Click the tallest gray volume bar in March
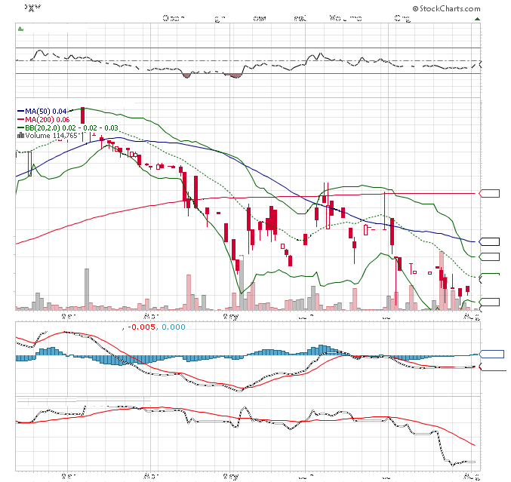This screenshot has width=511, height=482. coord(87,289)
